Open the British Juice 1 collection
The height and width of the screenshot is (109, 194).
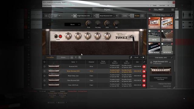154,23
